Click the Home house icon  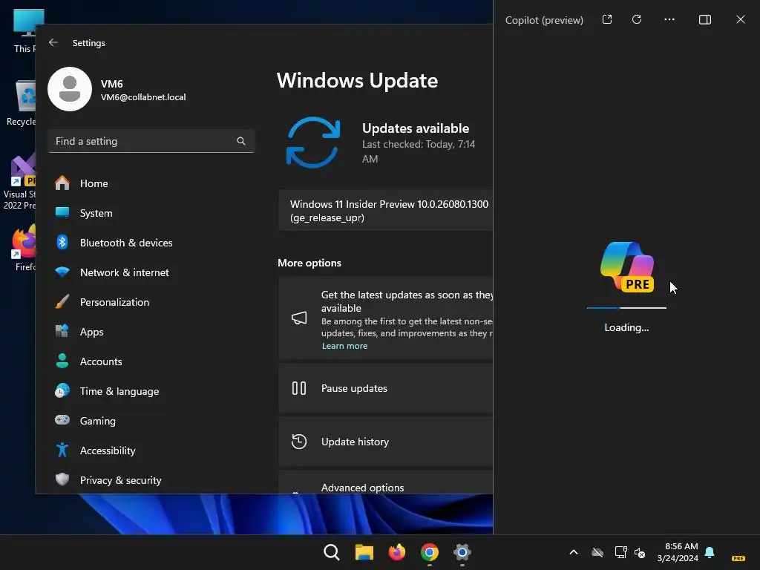[62, 183]
